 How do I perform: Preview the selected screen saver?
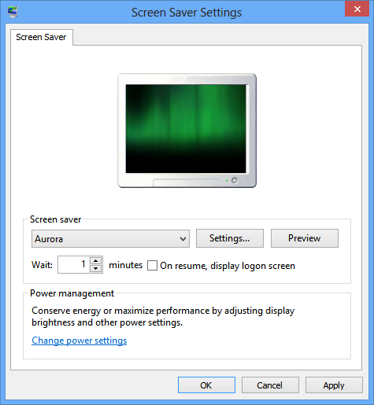point(305,238)
